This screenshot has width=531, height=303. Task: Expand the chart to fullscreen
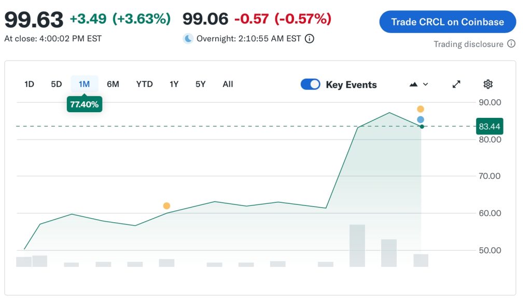coord(456,84)
